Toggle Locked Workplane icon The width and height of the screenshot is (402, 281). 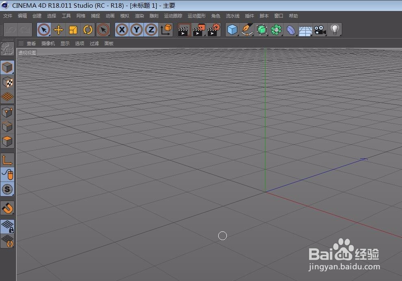click(7, 227)
